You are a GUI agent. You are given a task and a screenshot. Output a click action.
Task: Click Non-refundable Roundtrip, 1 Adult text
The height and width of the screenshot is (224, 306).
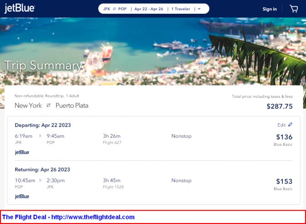47,96
